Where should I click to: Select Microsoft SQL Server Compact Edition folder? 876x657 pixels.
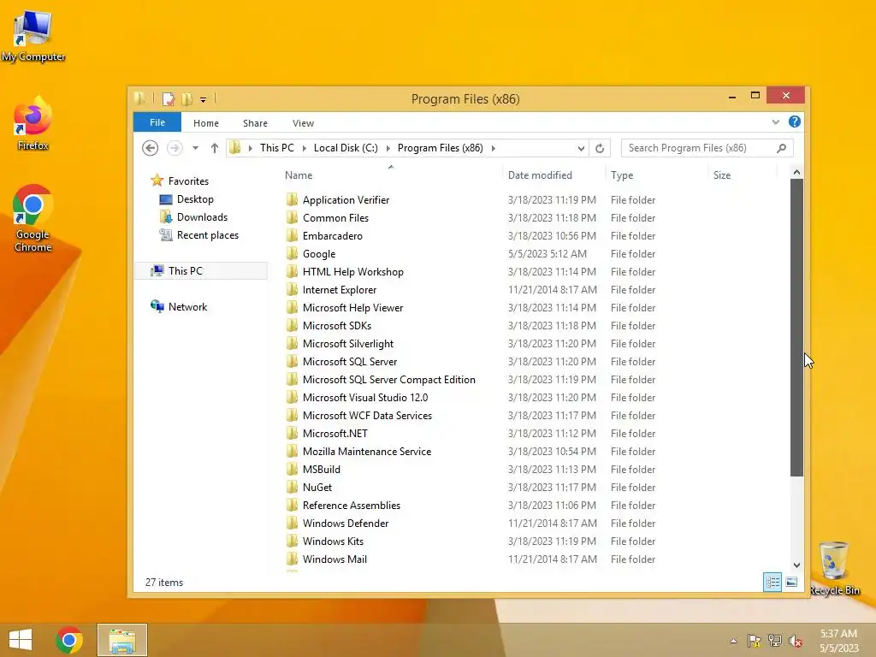pyautogui.click(x=389, y=379)
